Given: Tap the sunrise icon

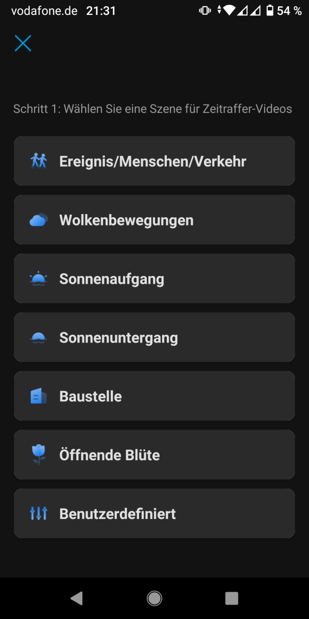Looking at the screenshot, I should pos(39,279).
